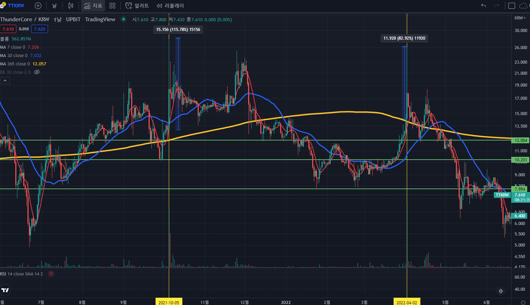530x305 pixels.
Task: Create an alert with 얼러트
Action: 137,6
